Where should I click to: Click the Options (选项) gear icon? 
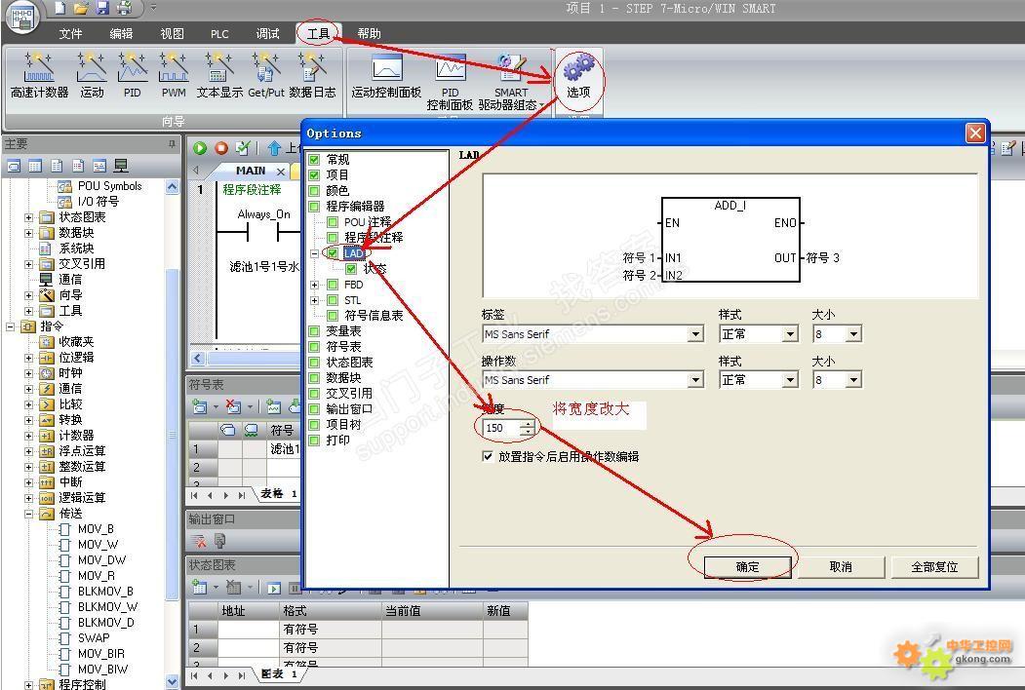tap(578, 66)
